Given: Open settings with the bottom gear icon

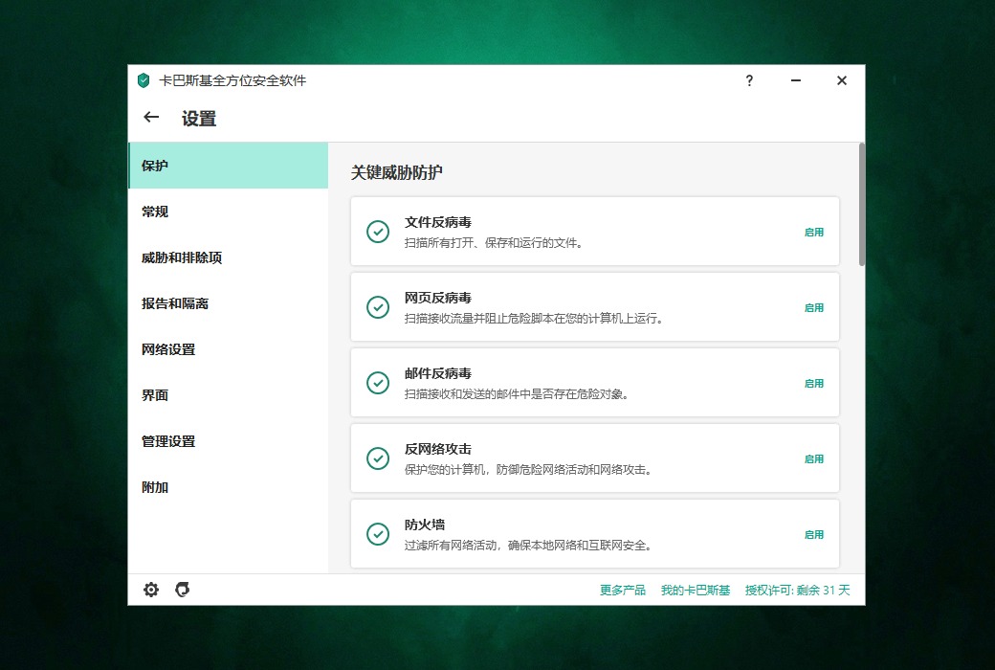Looking at the screenshot, I should pyautogui.click(x=151, y=590).
